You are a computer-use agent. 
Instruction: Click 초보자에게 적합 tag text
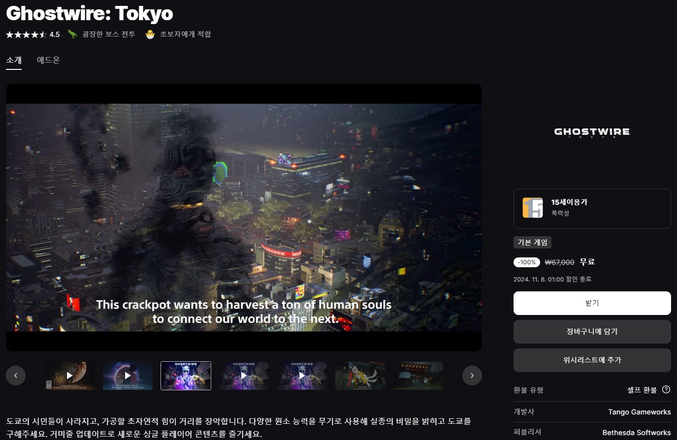(185, 34)
